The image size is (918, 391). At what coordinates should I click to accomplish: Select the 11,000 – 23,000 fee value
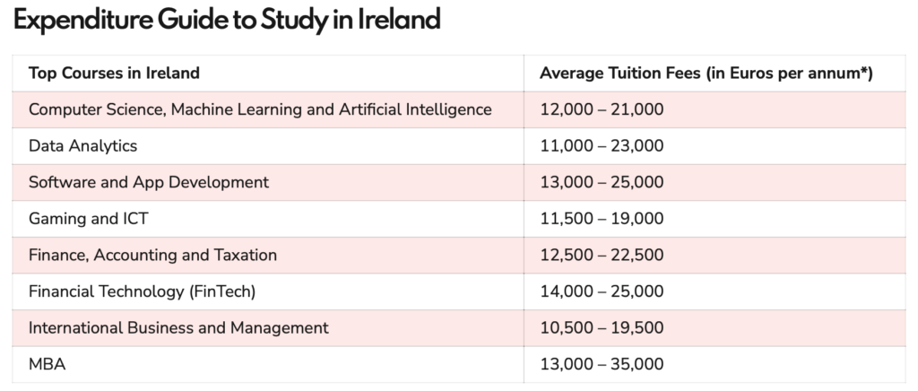pyautogui.click(x=602, y=145)
